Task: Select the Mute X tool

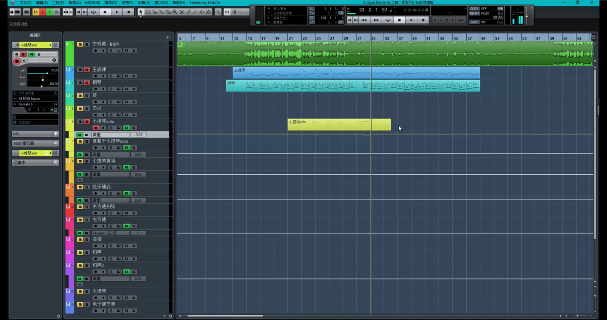Action: (182, 12)
